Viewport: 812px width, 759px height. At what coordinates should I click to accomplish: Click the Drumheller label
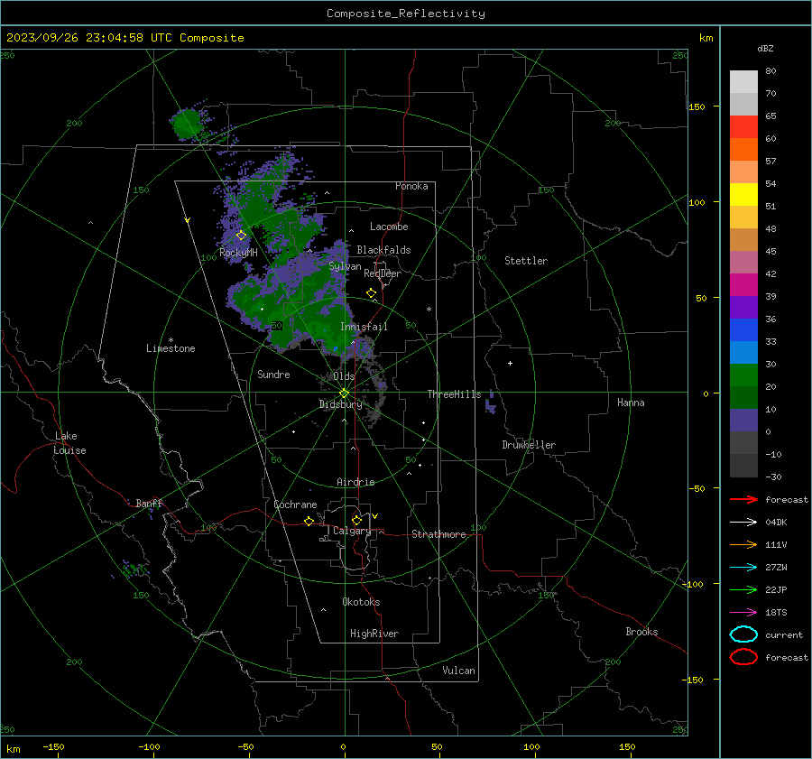[529, 445]
